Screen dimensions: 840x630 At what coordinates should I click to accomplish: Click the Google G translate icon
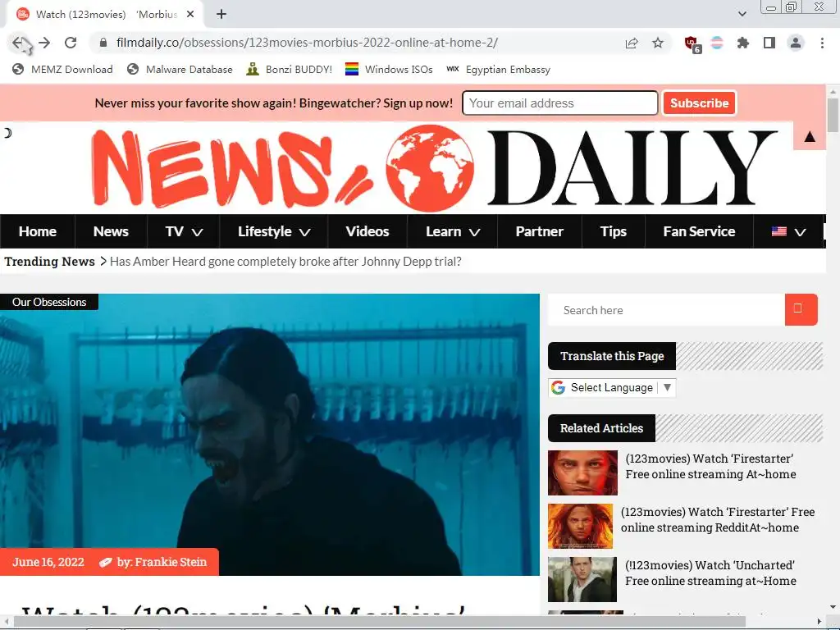tap(558, 387)
